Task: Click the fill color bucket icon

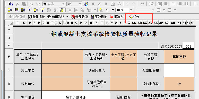Action: (x=113, y=4)
